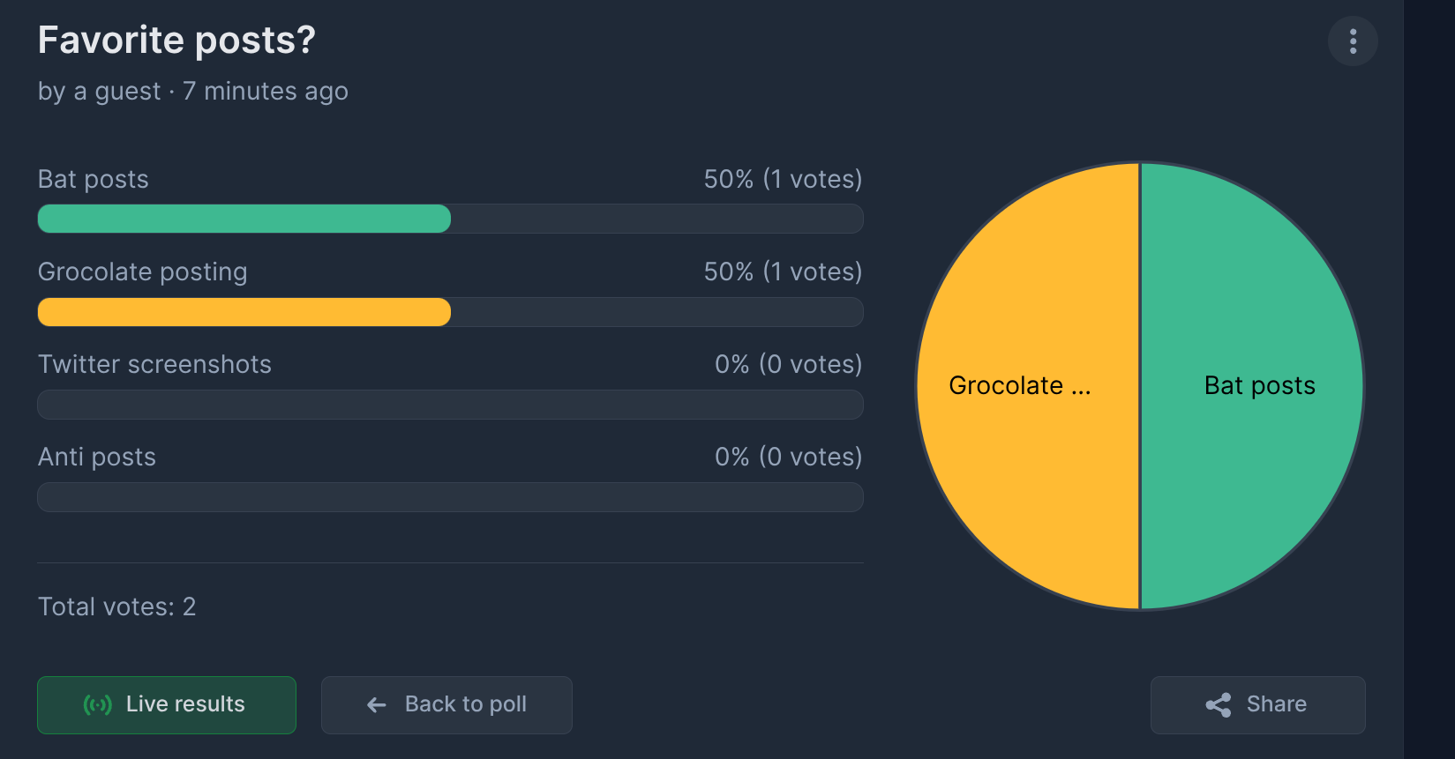Click the Bat posts option label
Image resolution: width=1455 pixels, height=759 pixels.
coord(94,179)
